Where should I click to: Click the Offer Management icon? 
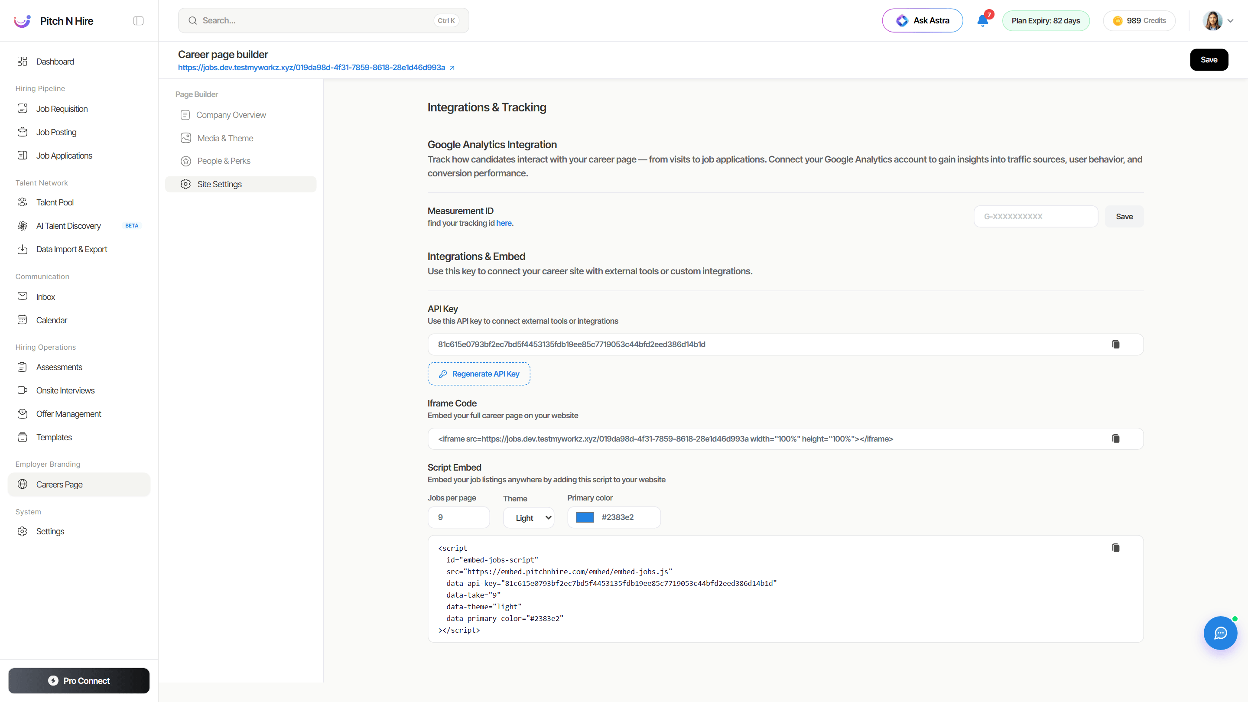tap(22, 414)
